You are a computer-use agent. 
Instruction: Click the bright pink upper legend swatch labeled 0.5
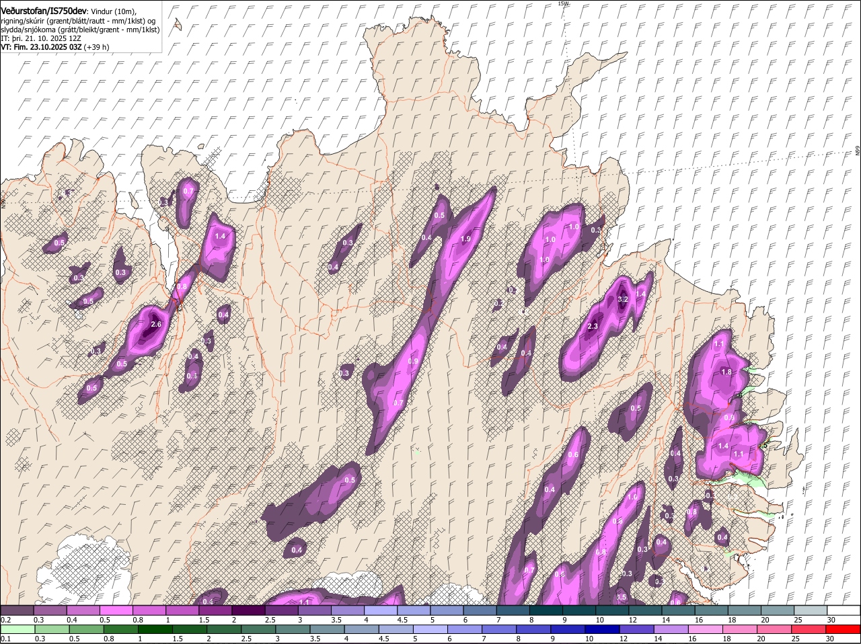[116, 610]
